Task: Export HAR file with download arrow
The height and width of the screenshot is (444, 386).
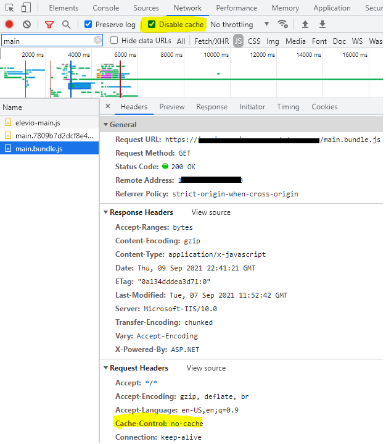Action: click(x=322, y=24)
